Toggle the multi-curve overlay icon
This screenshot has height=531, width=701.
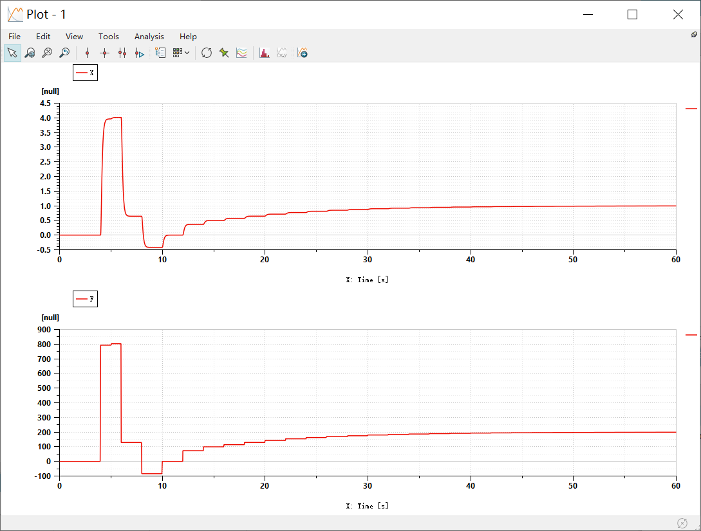(241, 53)
